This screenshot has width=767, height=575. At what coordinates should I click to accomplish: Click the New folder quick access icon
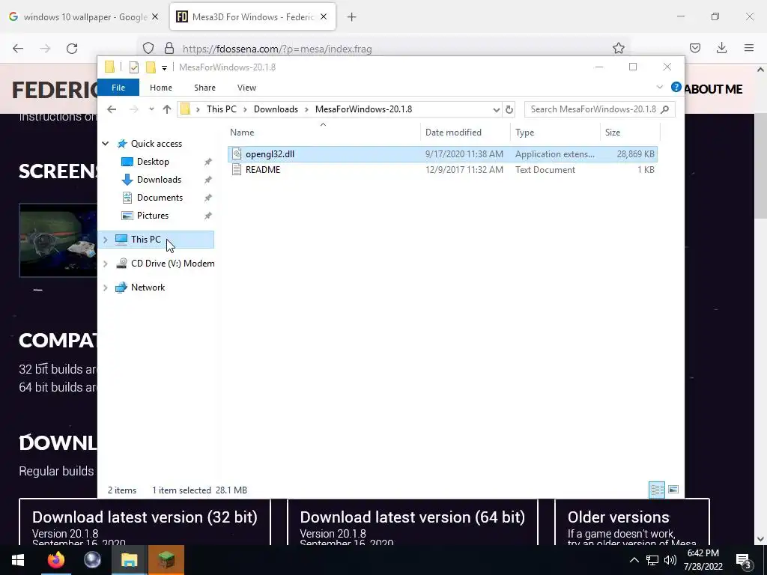[151, 67]
